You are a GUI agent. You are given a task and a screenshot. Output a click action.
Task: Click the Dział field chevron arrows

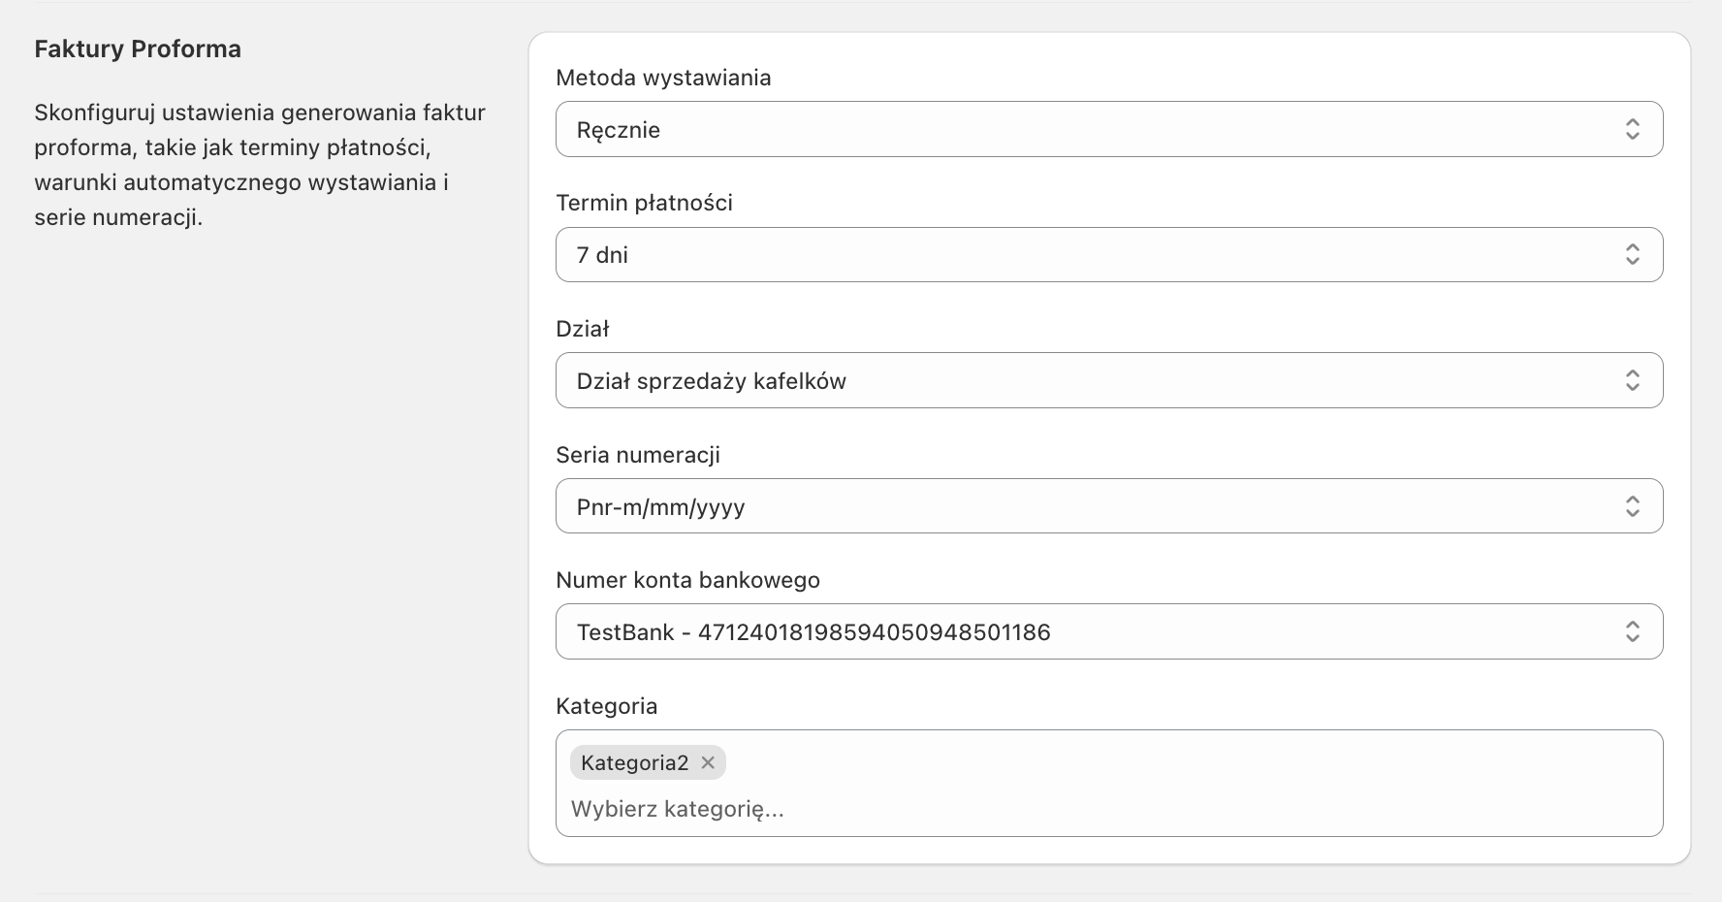(x=1632, y=380)
